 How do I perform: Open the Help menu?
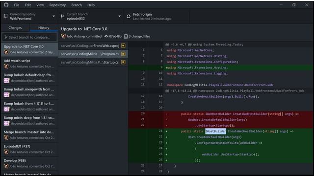pos(91,5)
